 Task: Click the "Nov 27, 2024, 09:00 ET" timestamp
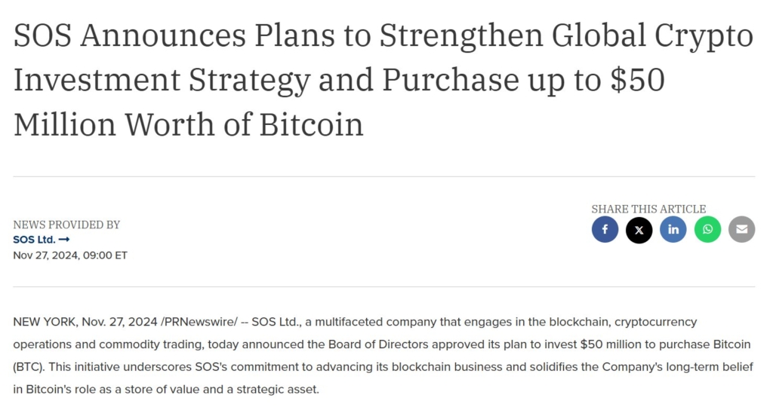pos(70,255)
